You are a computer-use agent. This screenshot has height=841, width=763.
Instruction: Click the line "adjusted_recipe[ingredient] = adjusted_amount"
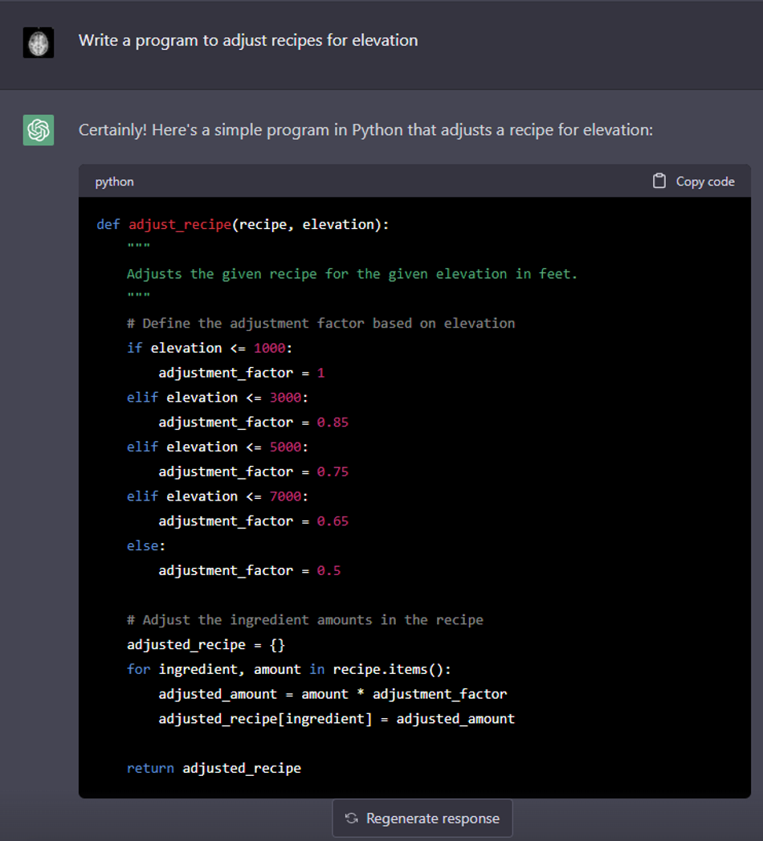click(x=337, y=719)
